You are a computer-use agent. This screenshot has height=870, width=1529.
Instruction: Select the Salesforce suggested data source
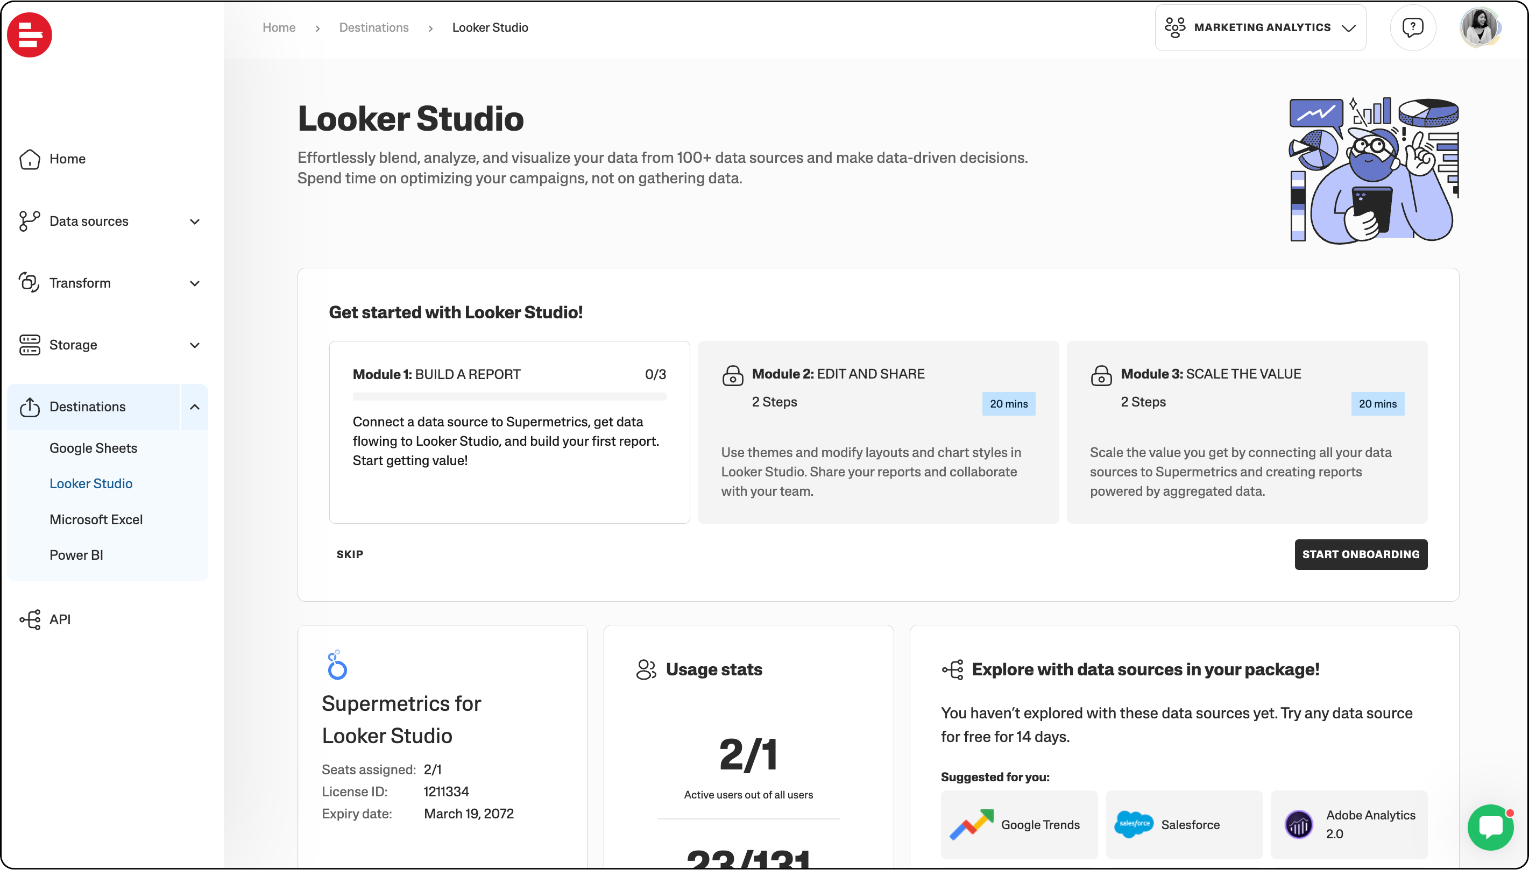[1184, 825]
